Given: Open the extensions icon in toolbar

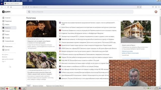Looking at the screenshot, I should pyautogui.click(x=156, y=7).
